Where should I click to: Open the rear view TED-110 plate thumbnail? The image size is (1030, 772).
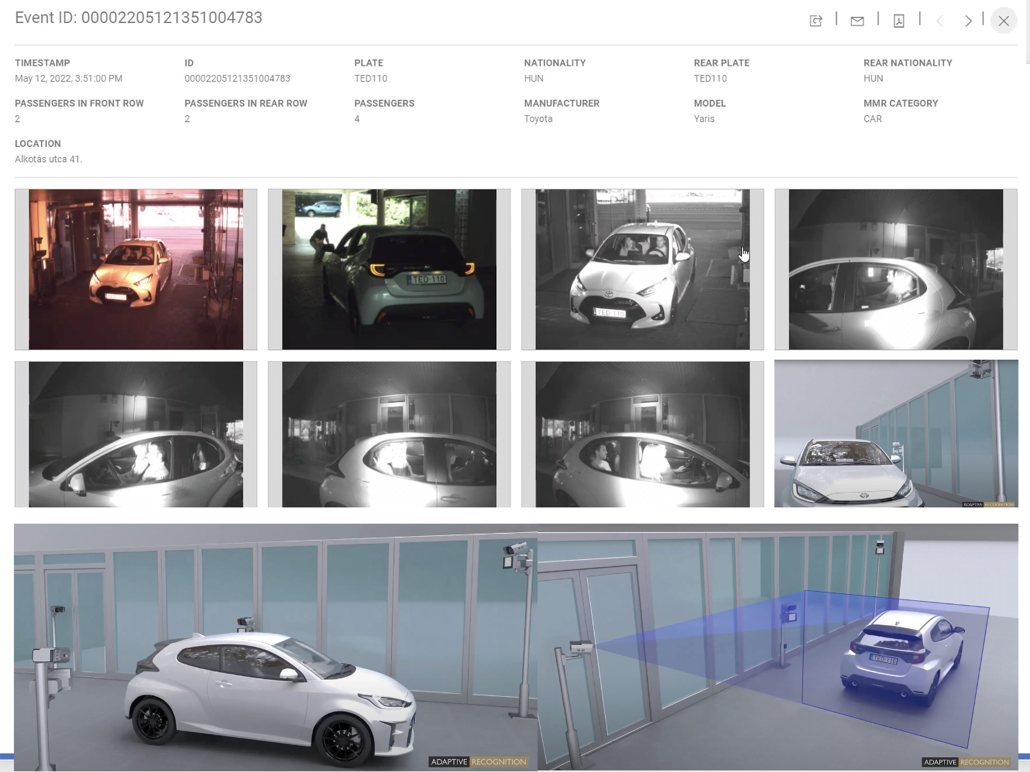coord(389,269)
